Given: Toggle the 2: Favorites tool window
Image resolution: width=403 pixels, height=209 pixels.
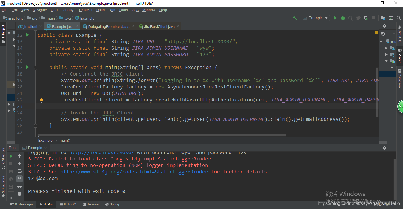Looking at the screenshot, I should click(x=3, y=186).
